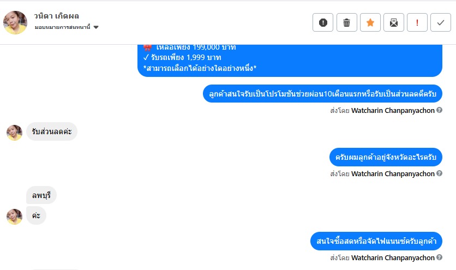Select the สนใจซื้อสดหรือจัดไฟแนนซ์ message bubble
The height and width of the screenshot is (270, 456).
point(376,241)
